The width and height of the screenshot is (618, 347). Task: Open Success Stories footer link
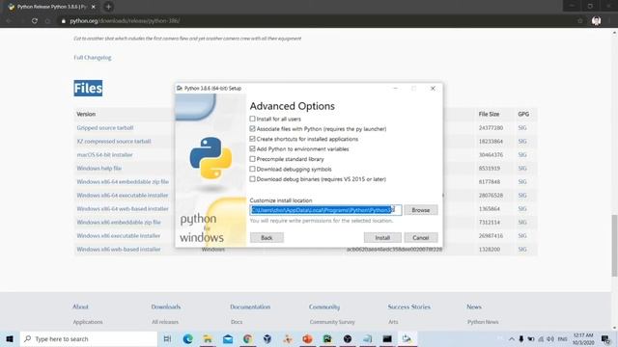click(409, 307)
